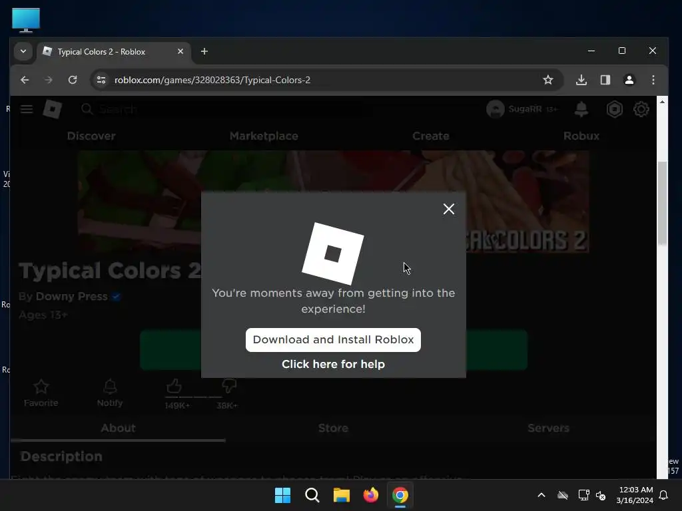Open Chrome side panel

(x=605, y=80)
